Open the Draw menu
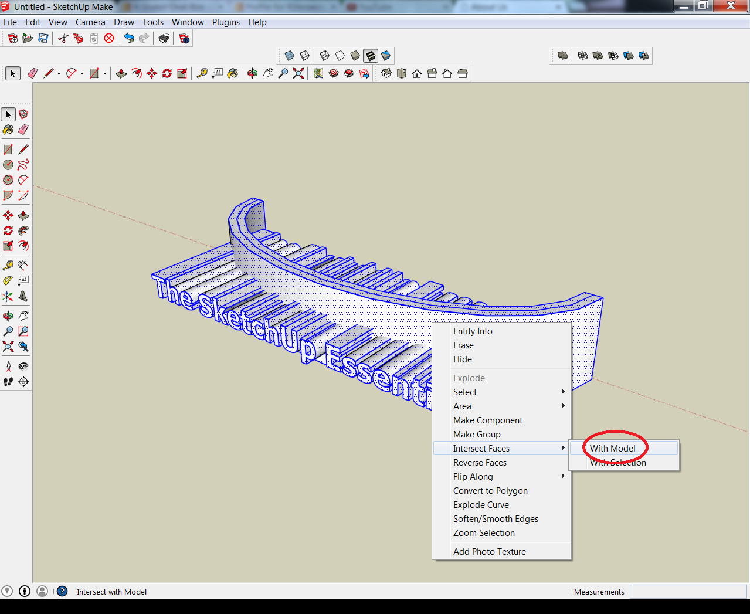 click(124, 22)
